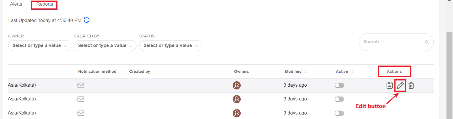
Task: Switch to the Alerts tab
Action: (x=16, y=4)
